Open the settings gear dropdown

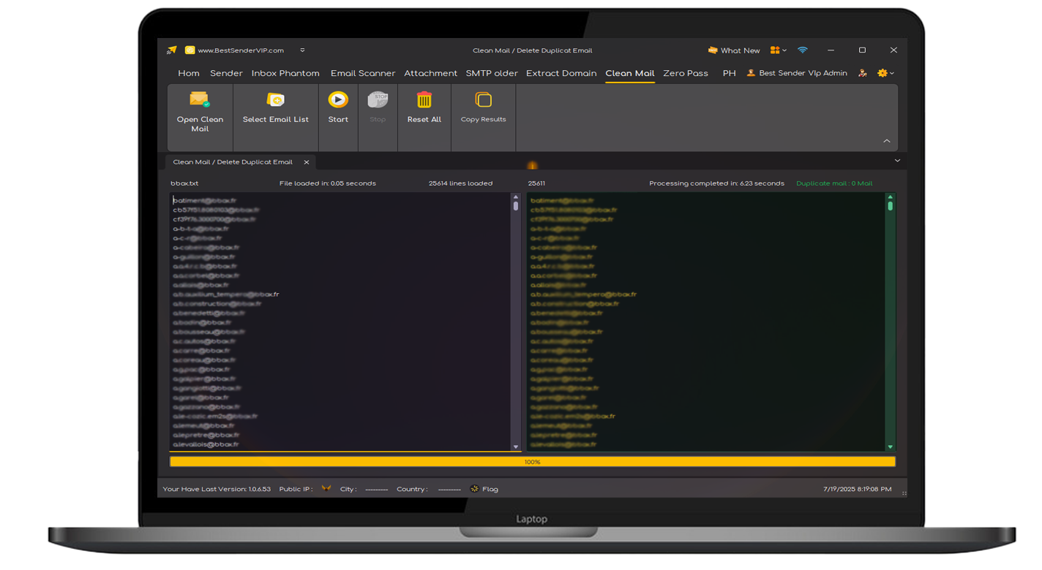[885, 73]
